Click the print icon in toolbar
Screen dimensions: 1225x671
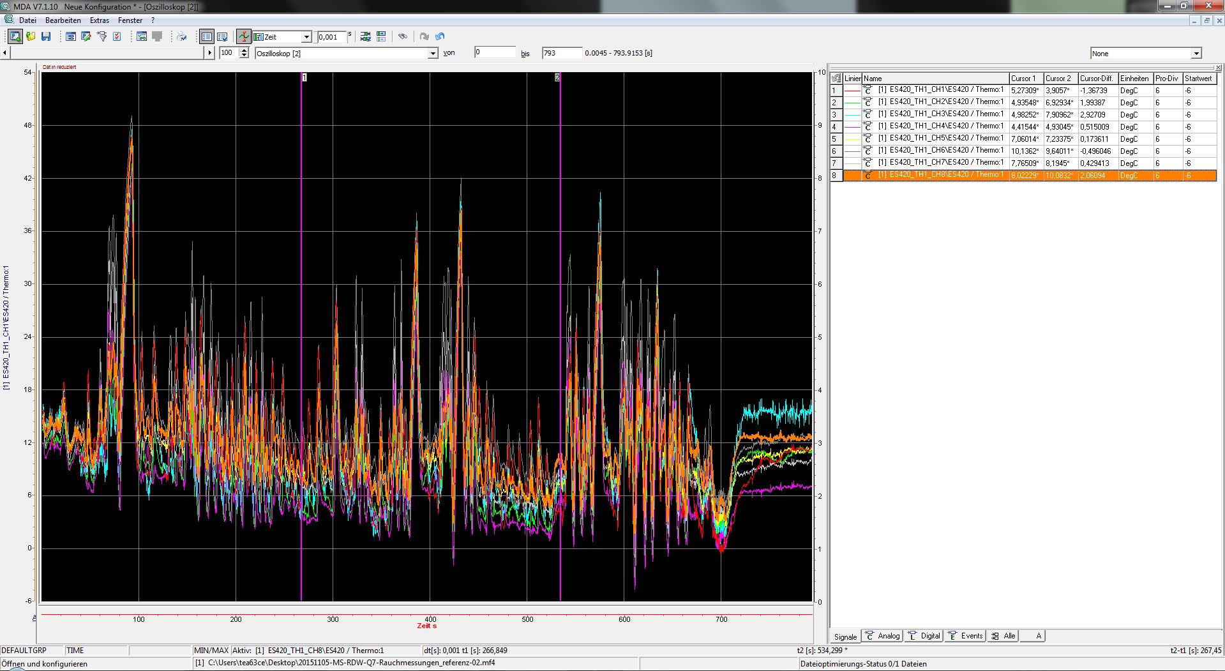click(182, 37)
